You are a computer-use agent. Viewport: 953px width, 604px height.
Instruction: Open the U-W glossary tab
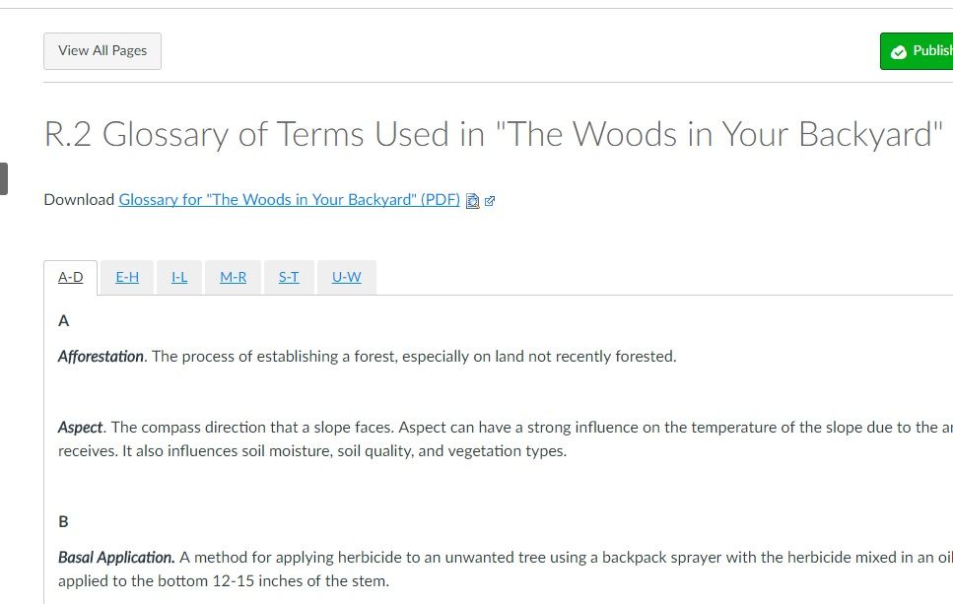coord(346,277)
